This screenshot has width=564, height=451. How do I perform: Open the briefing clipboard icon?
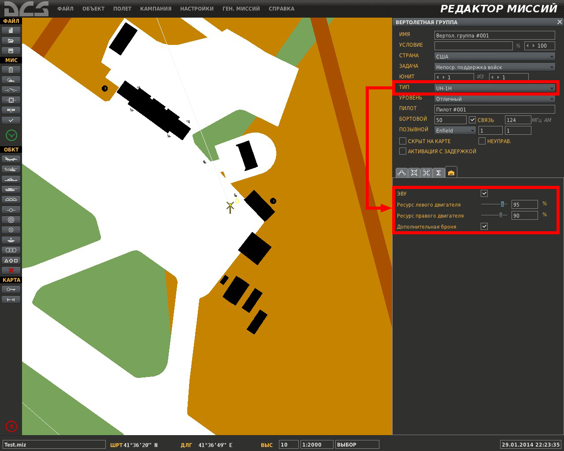point(11,70)
